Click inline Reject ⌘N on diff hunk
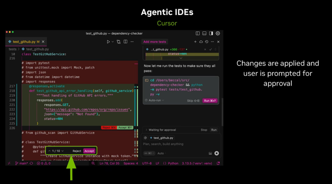Viewport: 332px width, 184px height. (x=109, y=128)
